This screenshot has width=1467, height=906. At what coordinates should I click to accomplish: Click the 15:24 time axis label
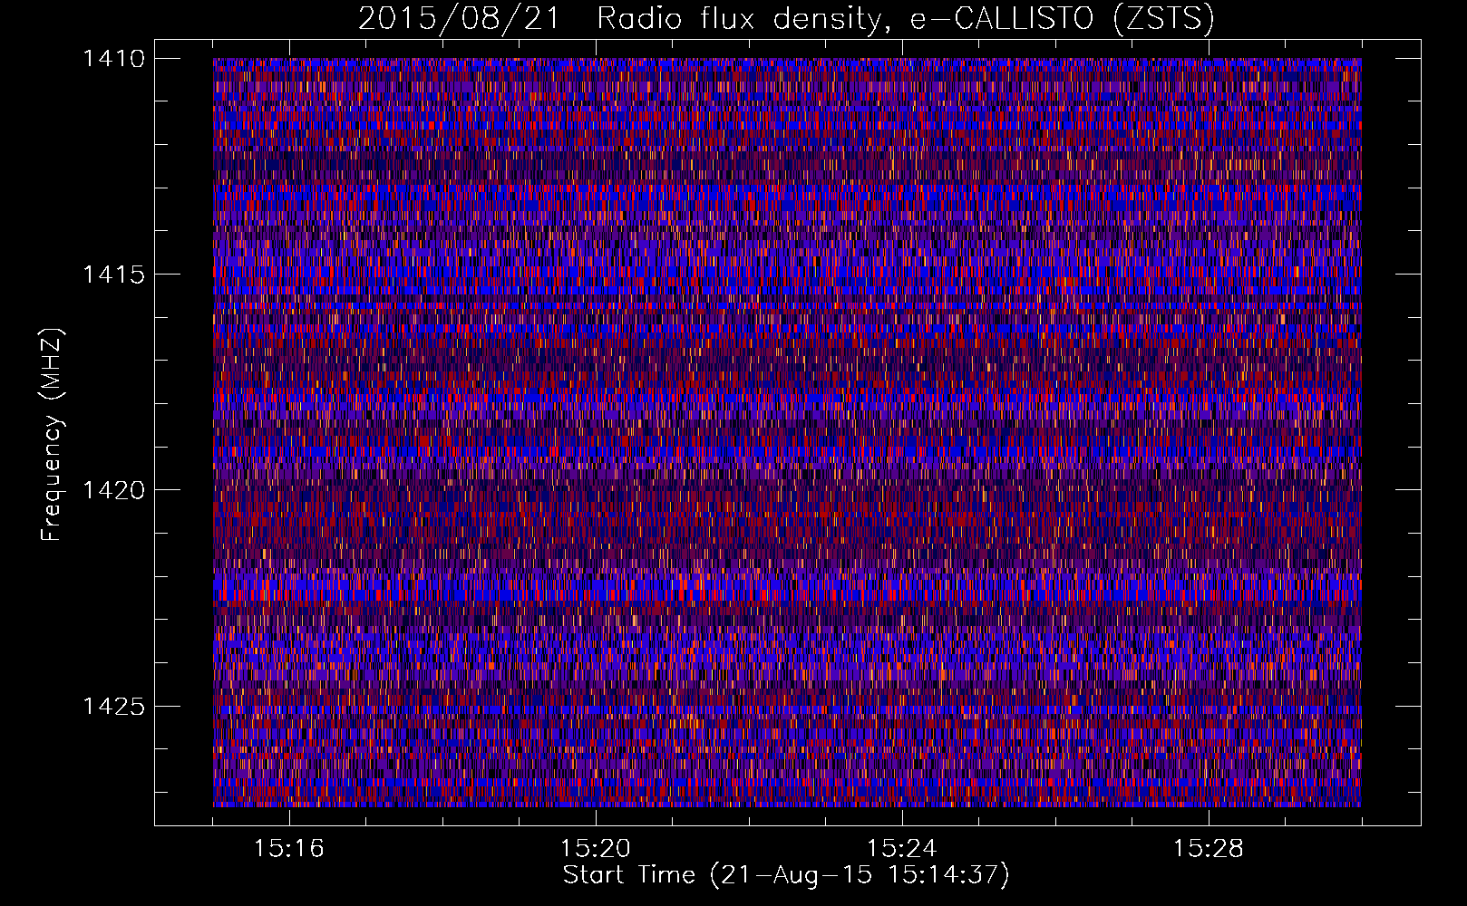click(901, 848)
